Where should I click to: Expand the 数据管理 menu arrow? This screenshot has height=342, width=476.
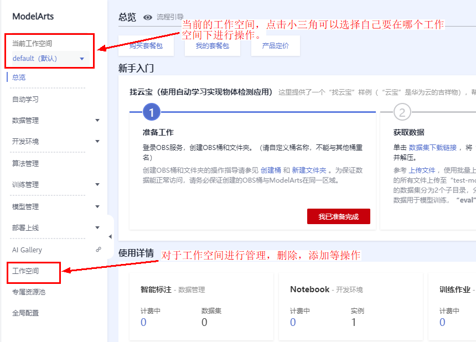pos(97,120)
